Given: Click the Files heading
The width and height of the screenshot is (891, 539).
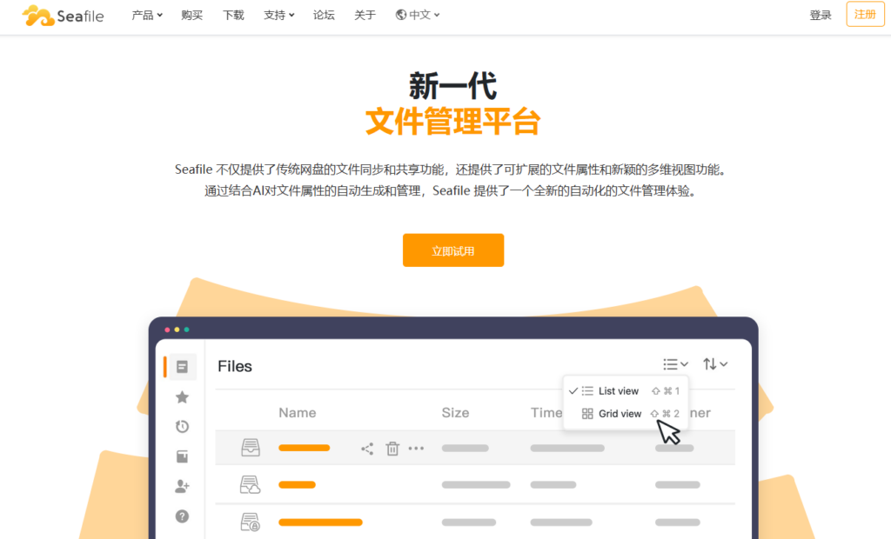Looking at the screenshot, I should [235, 366].
